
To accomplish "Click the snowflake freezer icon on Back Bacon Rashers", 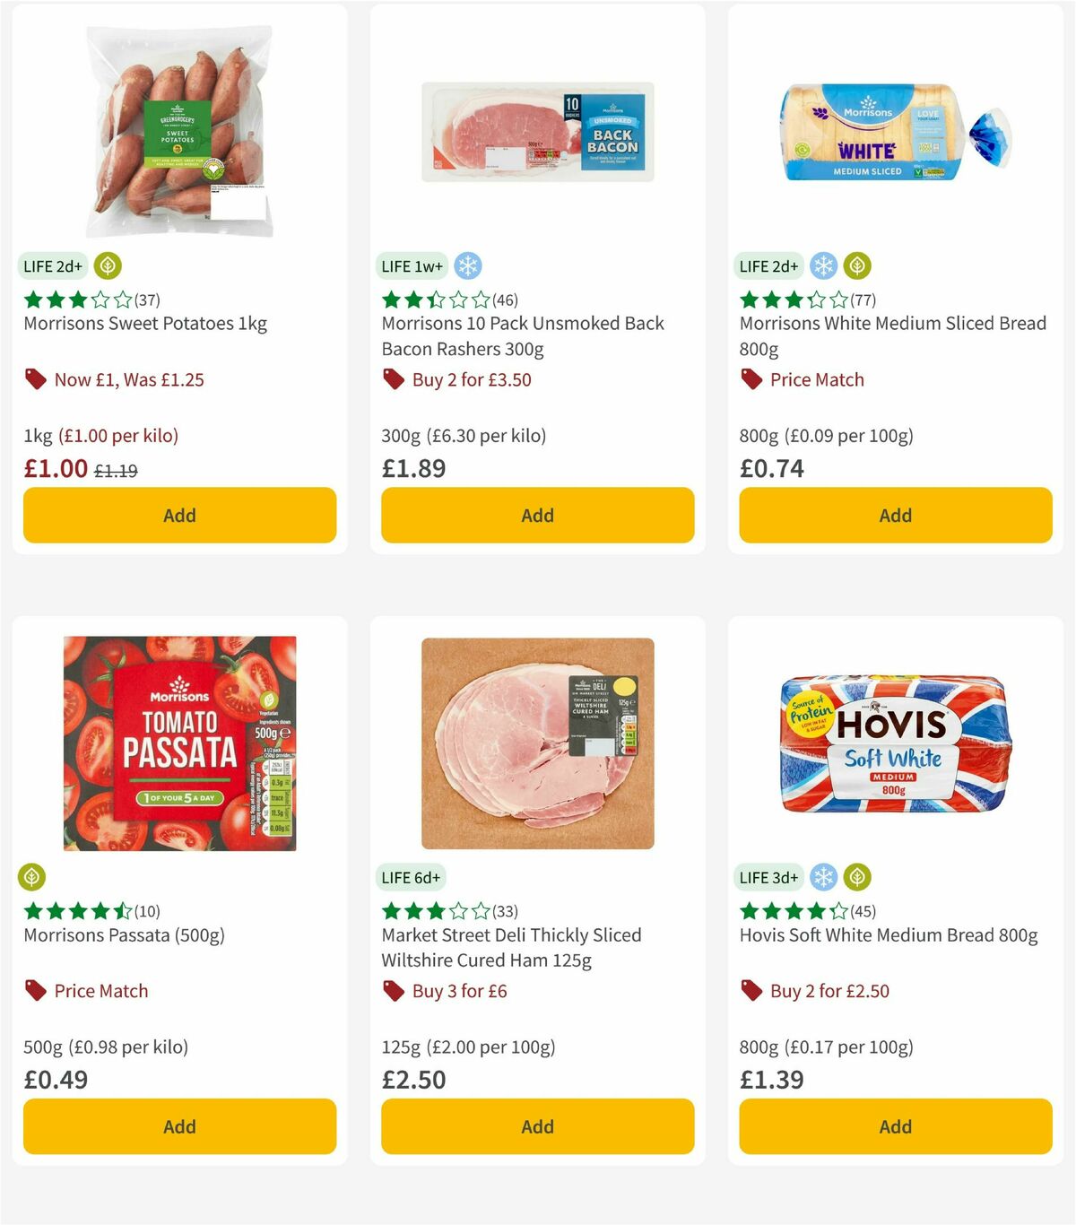I will pos(467,265).
